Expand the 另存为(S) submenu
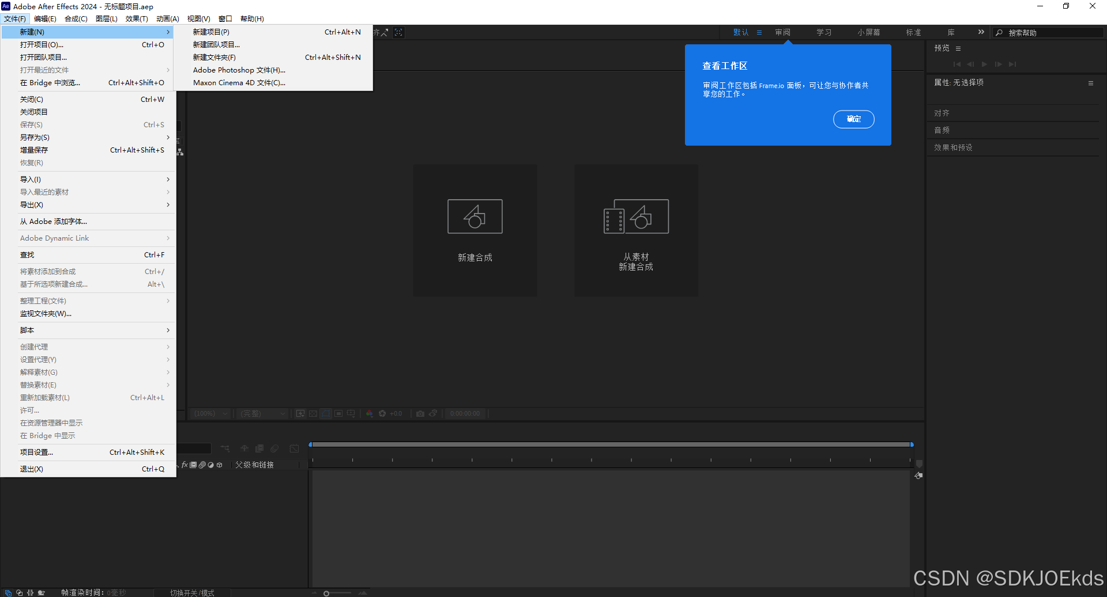 (88, 138)
